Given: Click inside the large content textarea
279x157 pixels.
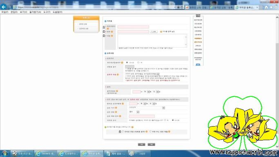Looking at the screenshot, I should tap(152, 41).
